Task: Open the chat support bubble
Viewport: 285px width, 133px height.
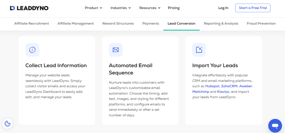Action: [x=275, y=126]
